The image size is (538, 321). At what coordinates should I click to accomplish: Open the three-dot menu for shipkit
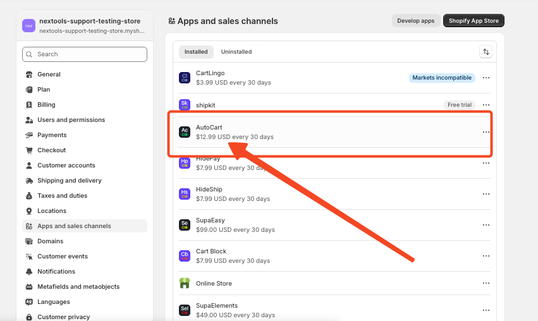click(x=486, y=105)
